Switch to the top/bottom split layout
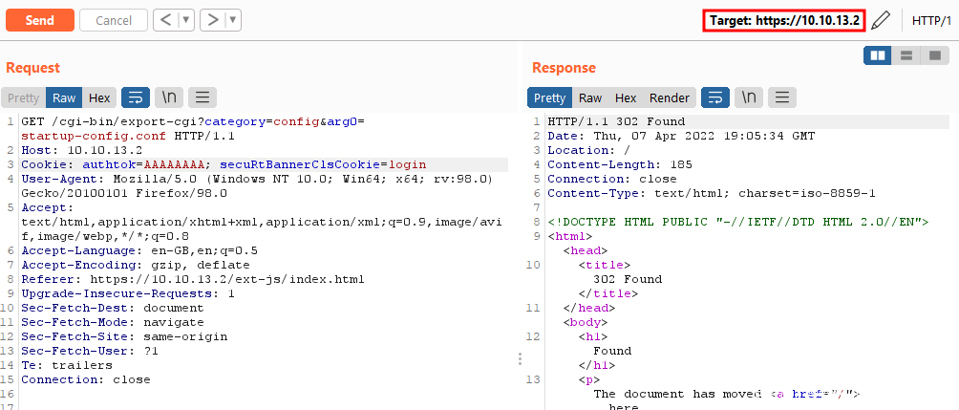Screen dimensions: 959x410 click(x=906, y=55)
